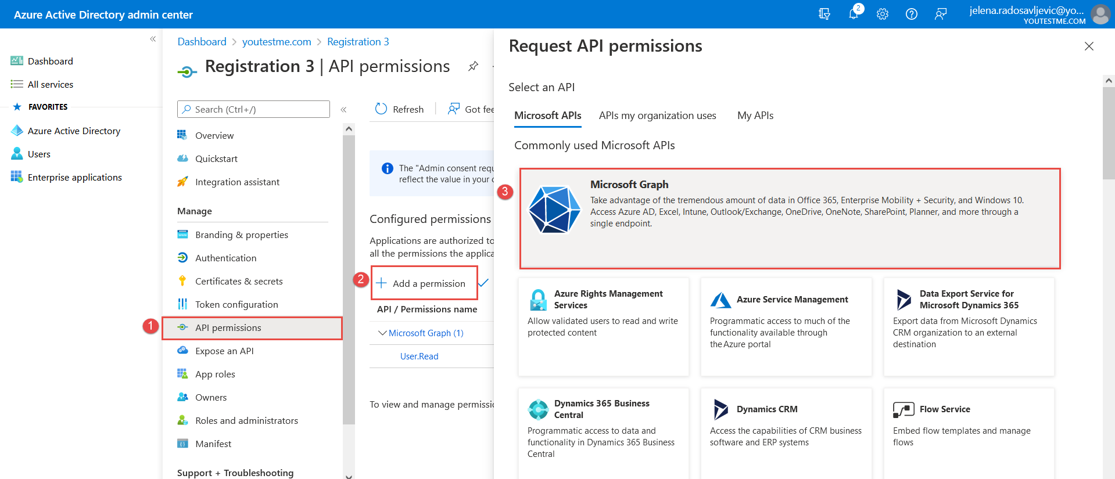This screenshot has width=1115, height=479.
Task: Open notifications bell icon
Action: coord(853,14)
